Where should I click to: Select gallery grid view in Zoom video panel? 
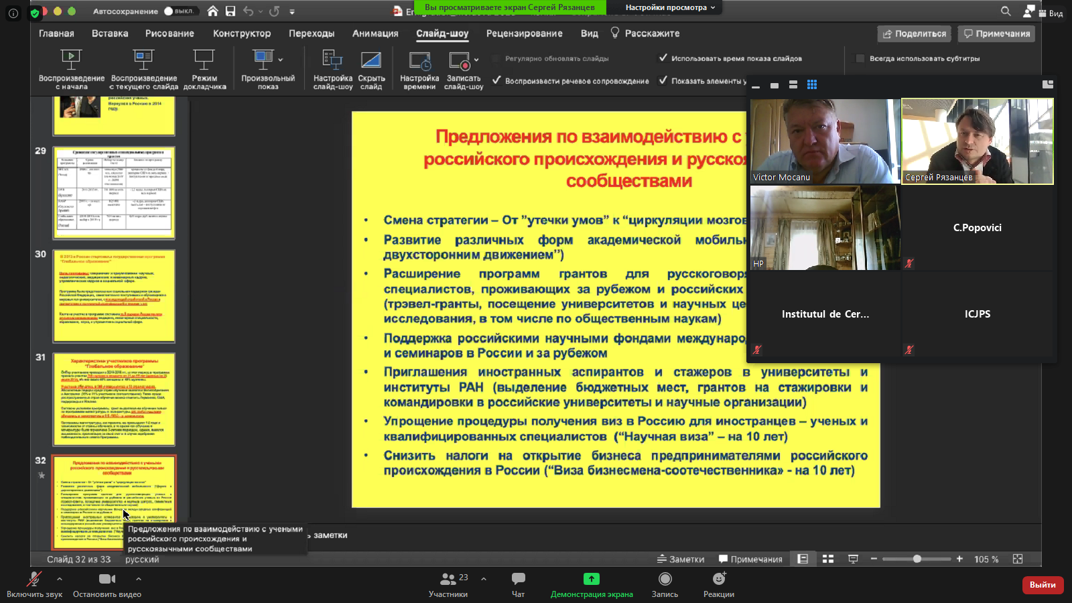(x=812, y=84)
